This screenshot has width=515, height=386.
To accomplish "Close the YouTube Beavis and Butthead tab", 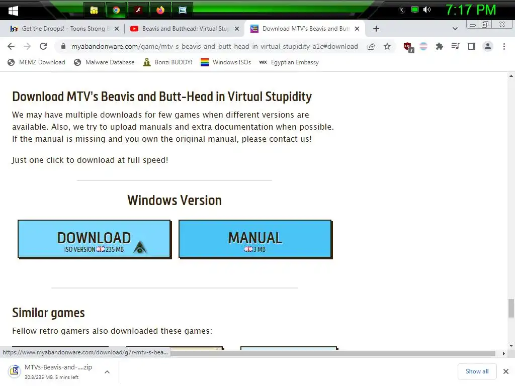I will pyautogui.click(x=237, y=29).
